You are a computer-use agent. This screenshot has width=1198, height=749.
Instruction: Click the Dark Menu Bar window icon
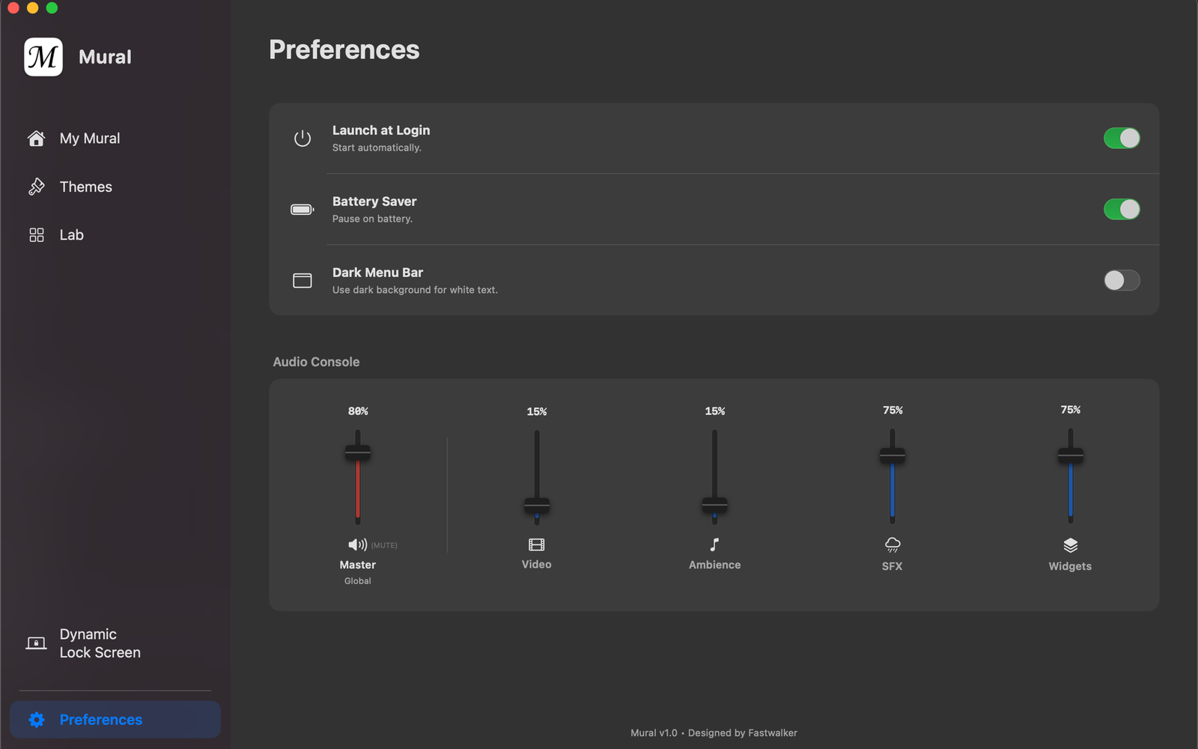point(302,281)
